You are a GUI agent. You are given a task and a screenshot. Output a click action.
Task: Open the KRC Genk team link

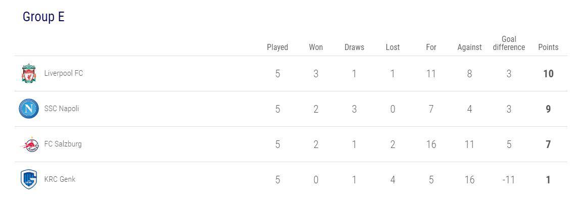point(60,179)
